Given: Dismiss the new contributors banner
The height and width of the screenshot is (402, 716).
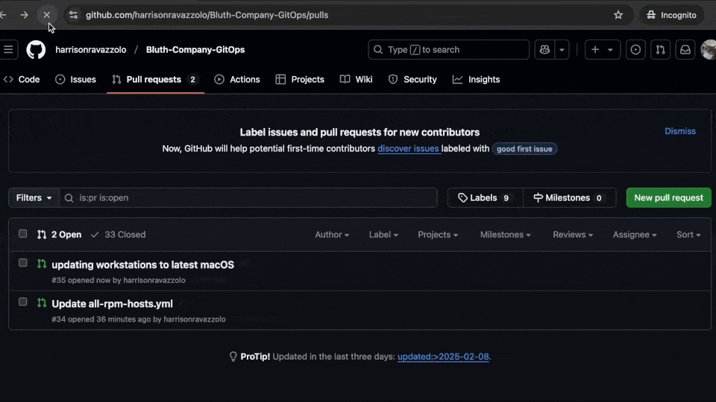Looking at the screenshot, I should tap(680, 131).
